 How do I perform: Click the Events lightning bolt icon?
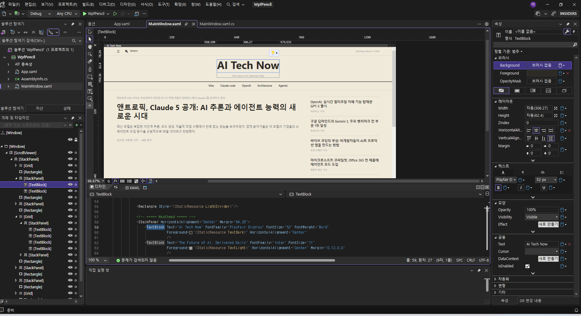coord(574,32)
